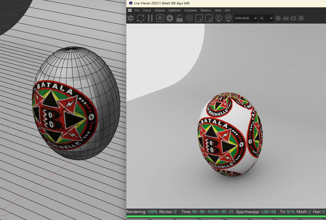326x220 pixels.
Task: Toggle the resolution lock padlock
Action: (179, 18)
